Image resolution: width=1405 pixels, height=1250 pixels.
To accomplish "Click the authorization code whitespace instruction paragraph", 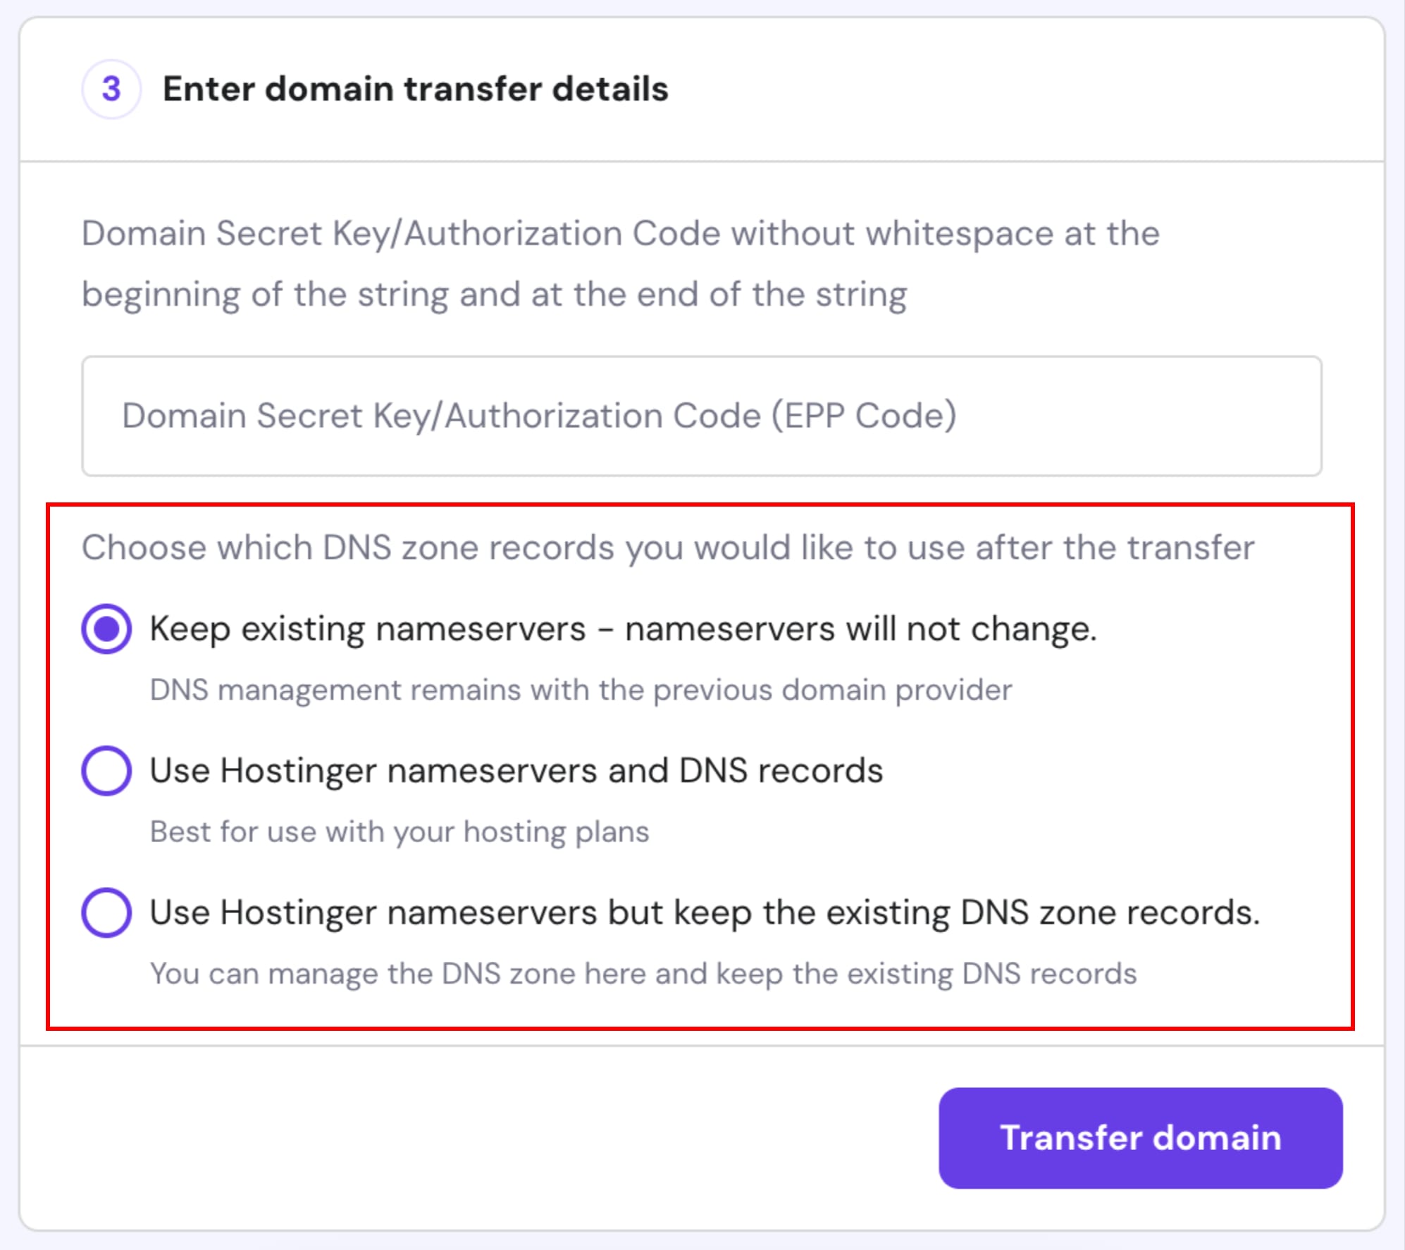I will click(x=621, y=264).
